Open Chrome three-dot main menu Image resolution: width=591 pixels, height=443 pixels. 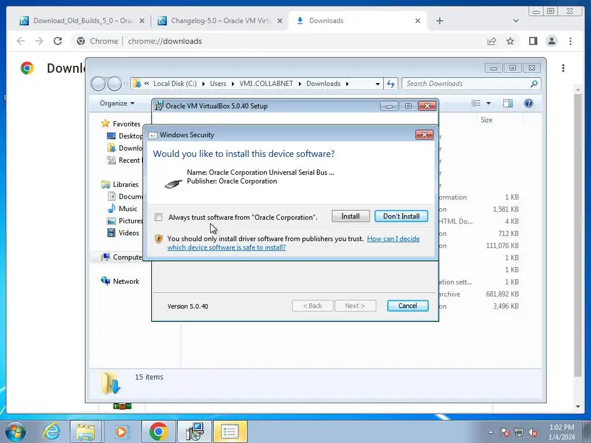coord(570,41)
